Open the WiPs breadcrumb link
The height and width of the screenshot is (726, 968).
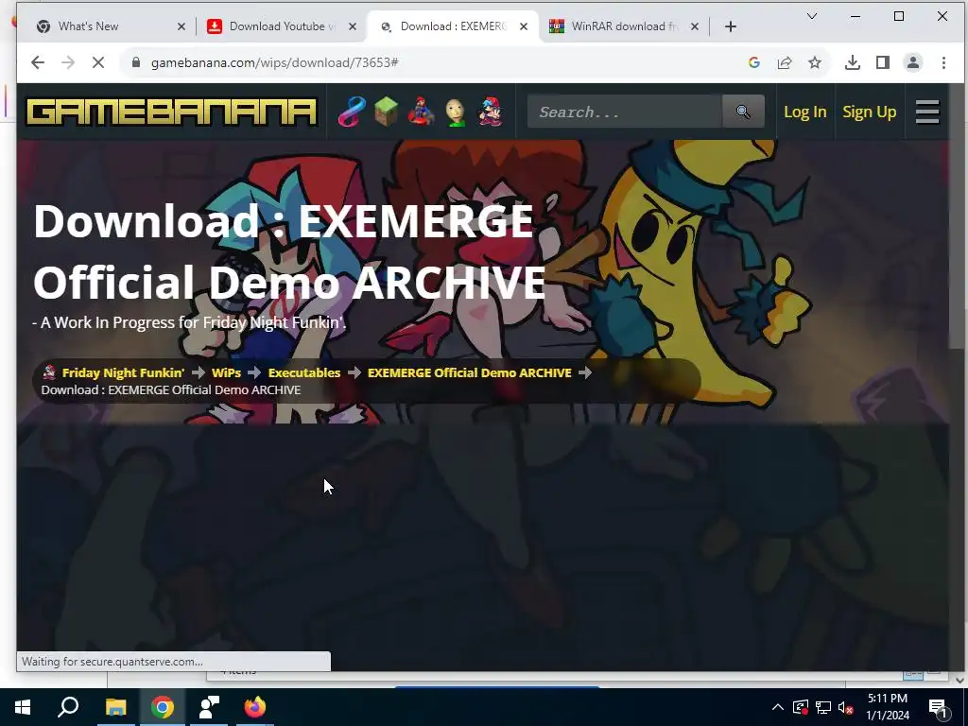226,372
